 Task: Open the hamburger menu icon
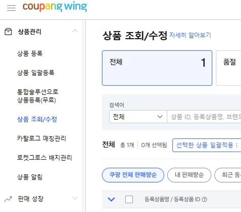[11, 8]
